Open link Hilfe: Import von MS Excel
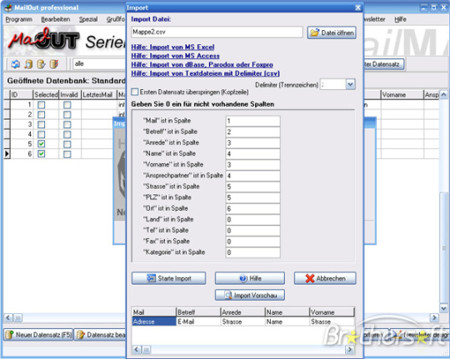 click(172, 47)
